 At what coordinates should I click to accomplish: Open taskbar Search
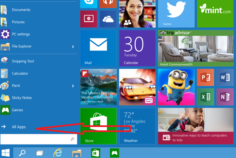coord(22,153)
